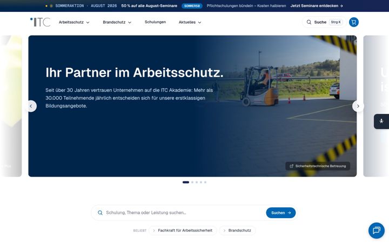Click the headline Ihr Partner im Arbeitsschutz
This screenshot has height=243, width=389.
(x=135, y=73)
